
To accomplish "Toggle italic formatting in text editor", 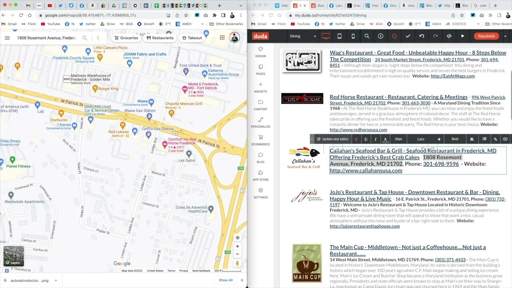I will (x=375, y=139).
